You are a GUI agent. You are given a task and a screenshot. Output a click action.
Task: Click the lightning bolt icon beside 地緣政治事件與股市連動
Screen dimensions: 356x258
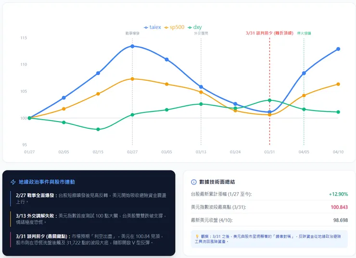[x=13, y=182]
